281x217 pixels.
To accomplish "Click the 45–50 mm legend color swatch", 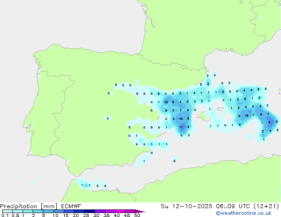I will coord(130,211).
